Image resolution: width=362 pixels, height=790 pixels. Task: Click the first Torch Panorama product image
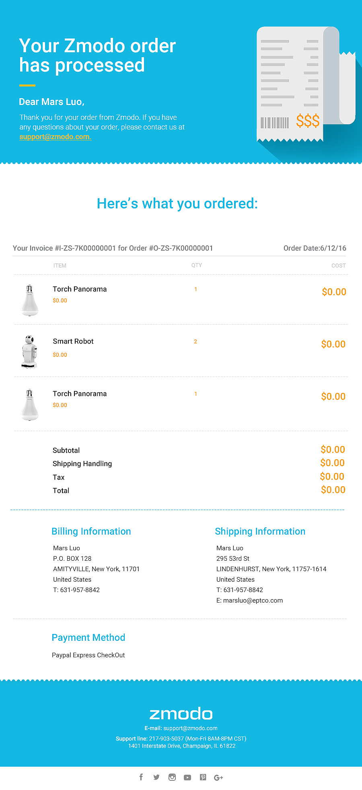tap(29, 300)
